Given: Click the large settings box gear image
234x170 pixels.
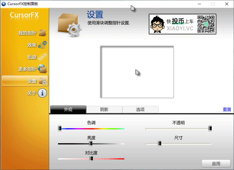Looking at the screenshot, I should pyautogui.click(x=69, y=25).
